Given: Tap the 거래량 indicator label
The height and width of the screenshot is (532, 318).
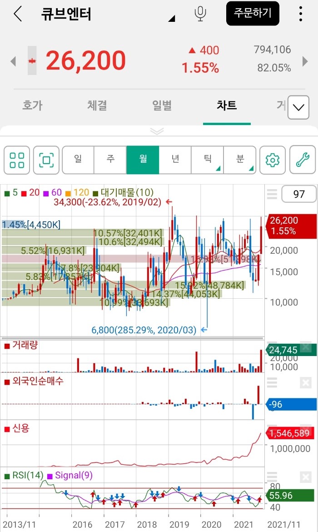Looking at the screenshot, I should [x=21, y=346].
